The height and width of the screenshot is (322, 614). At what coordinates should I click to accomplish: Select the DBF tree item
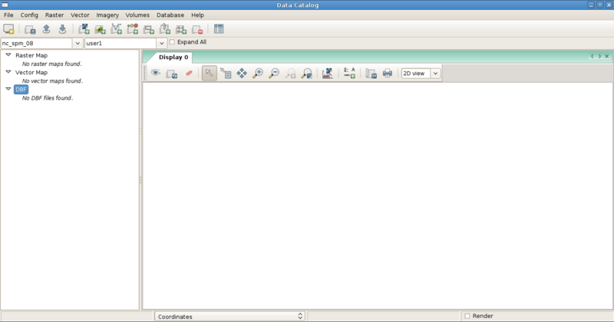tap(21, 90)
